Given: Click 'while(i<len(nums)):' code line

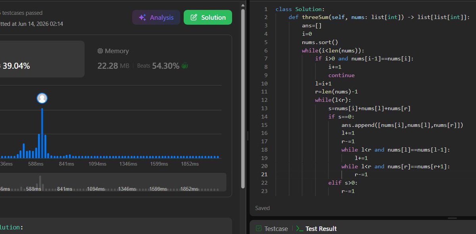Looking at the screenshot, I should tap(333, 50).
